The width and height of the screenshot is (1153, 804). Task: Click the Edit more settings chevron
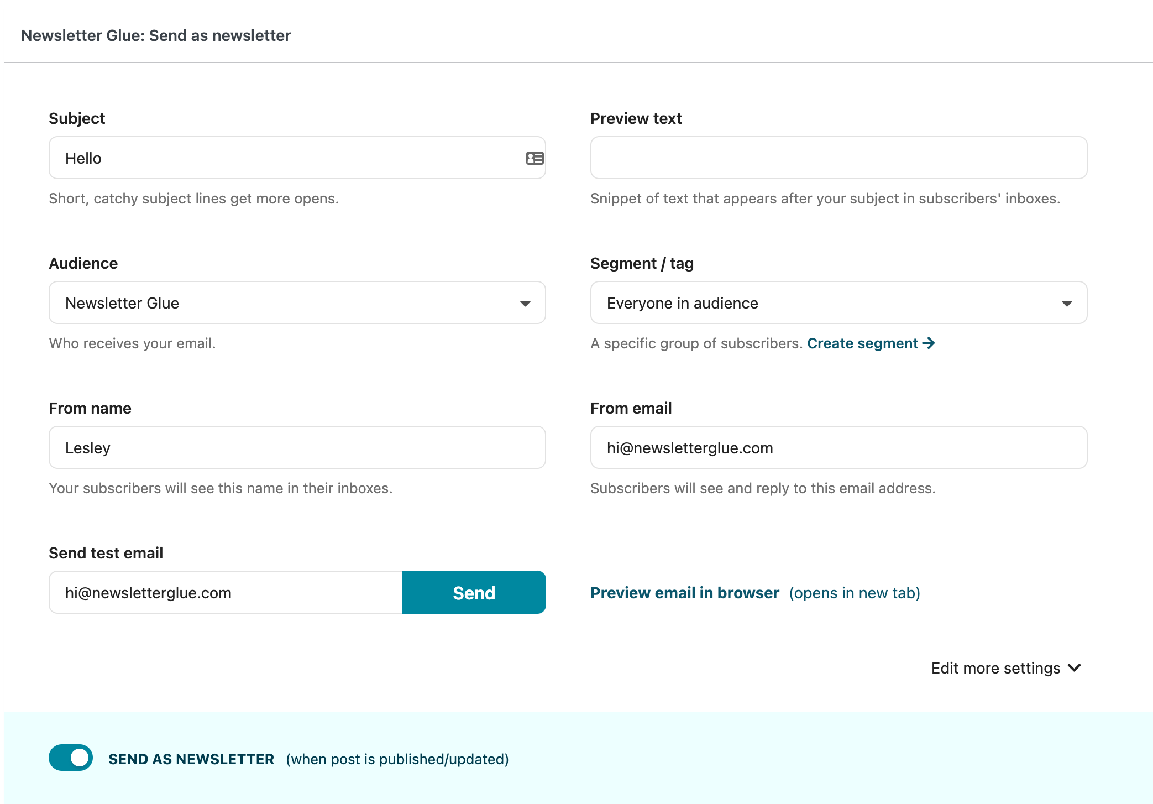click(x=1075, y=668)
